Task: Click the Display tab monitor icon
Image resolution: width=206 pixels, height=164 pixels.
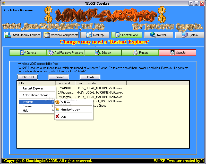Action: coord(98,53)
